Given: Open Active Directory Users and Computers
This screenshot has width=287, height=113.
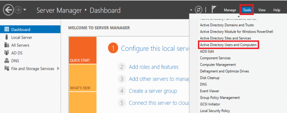Looking at the screenshot, I should 228,45.
